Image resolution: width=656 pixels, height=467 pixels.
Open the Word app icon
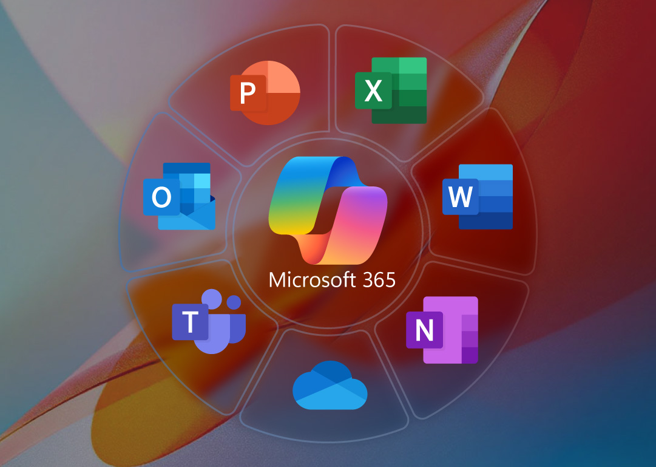[x=478, y=196]
